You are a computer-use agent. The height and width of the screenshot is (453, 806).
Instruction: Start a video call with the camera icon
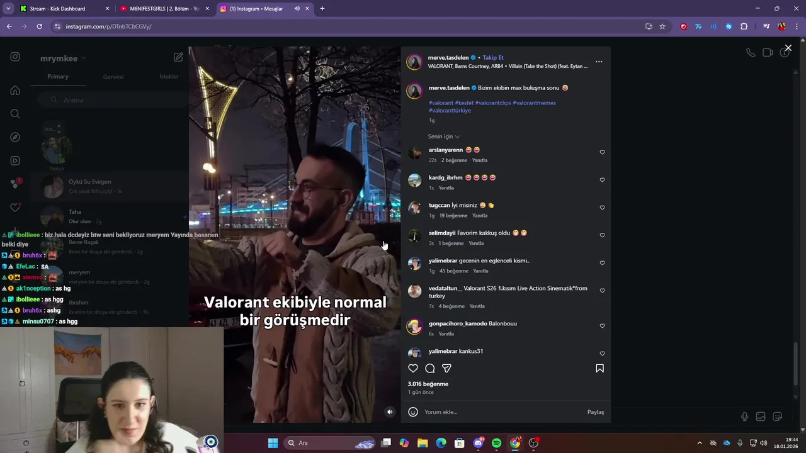[768, 53]
